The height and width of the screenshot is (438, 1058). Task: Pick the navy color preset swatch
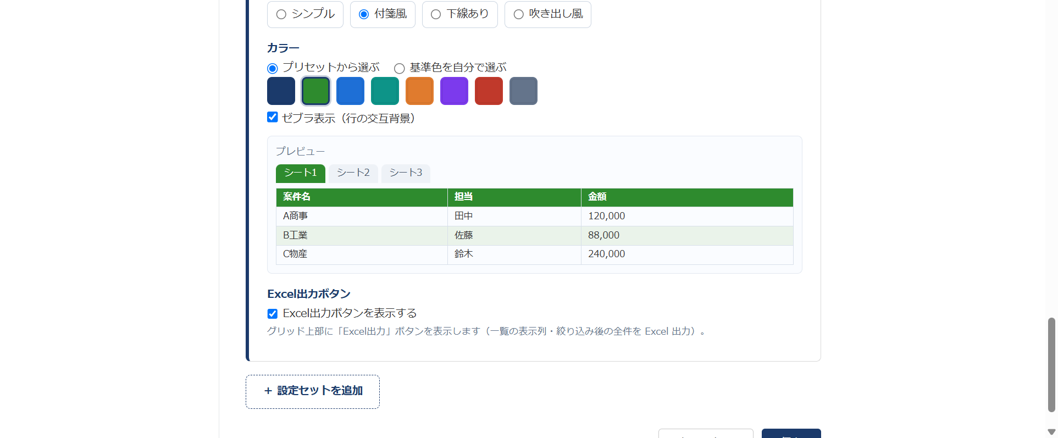pos(281,91)
